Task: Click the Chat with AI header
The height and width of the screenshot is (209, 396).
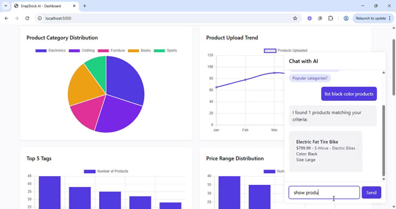Action: (x=303, y=61)
